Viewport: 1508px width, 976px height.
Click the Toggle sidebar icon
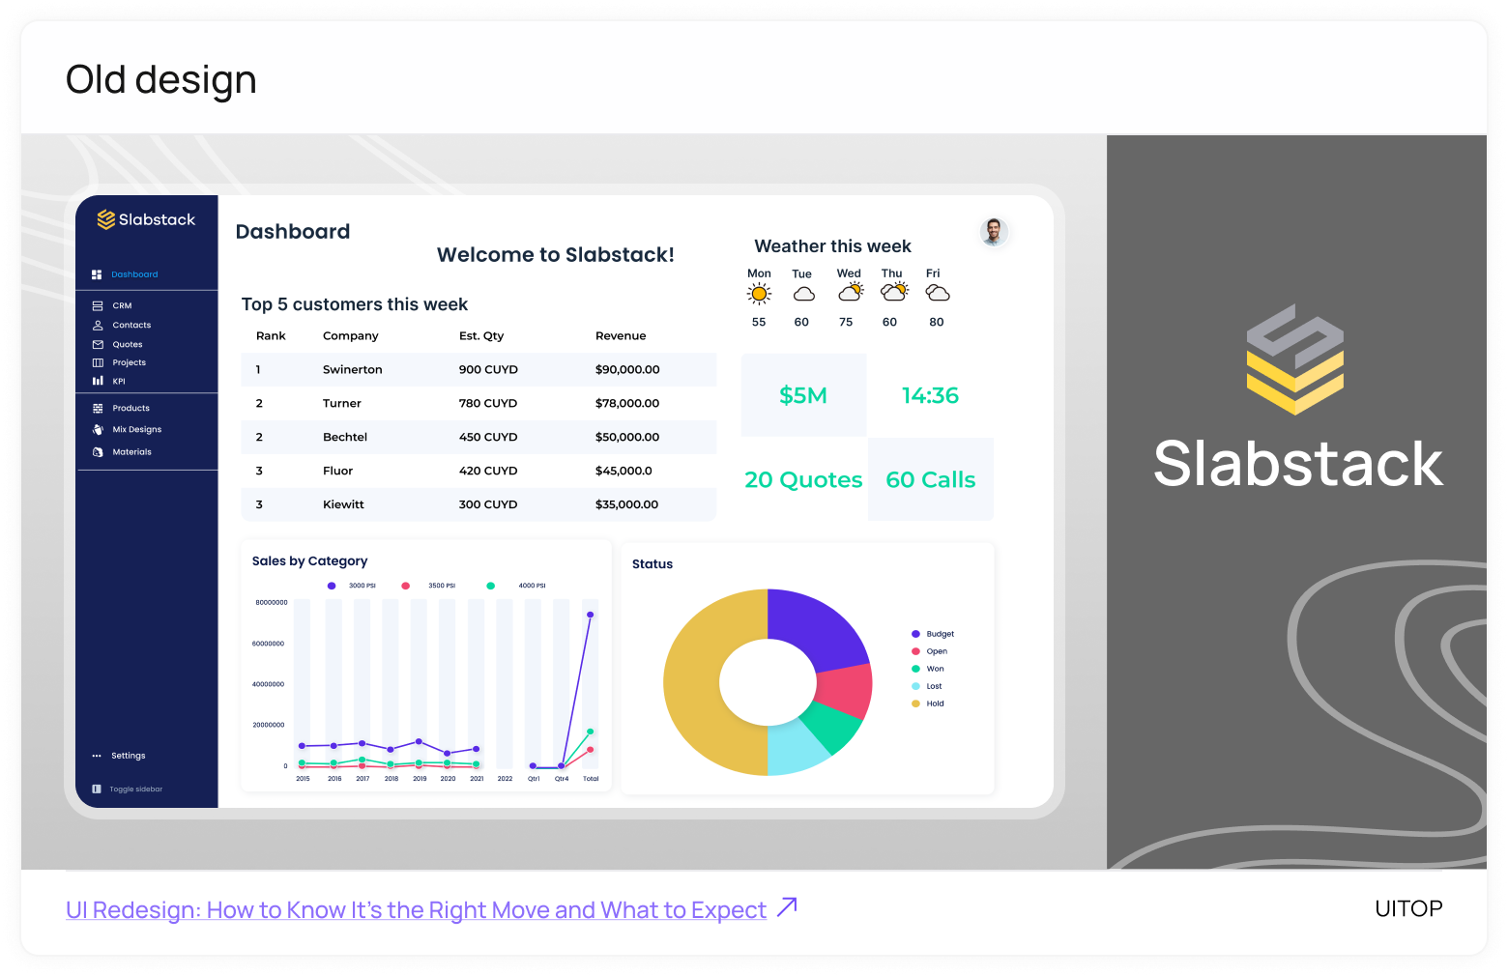97,789
